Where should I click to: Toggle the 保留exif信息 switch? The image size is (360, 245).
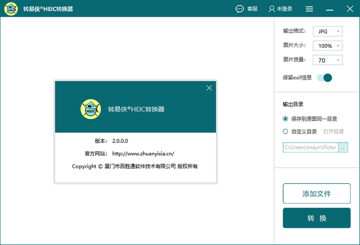tap(324, 78)
